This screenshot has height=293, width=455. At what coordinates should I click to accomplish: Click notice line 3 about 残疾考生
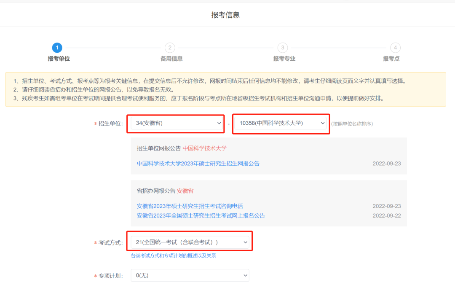point(198,99)
